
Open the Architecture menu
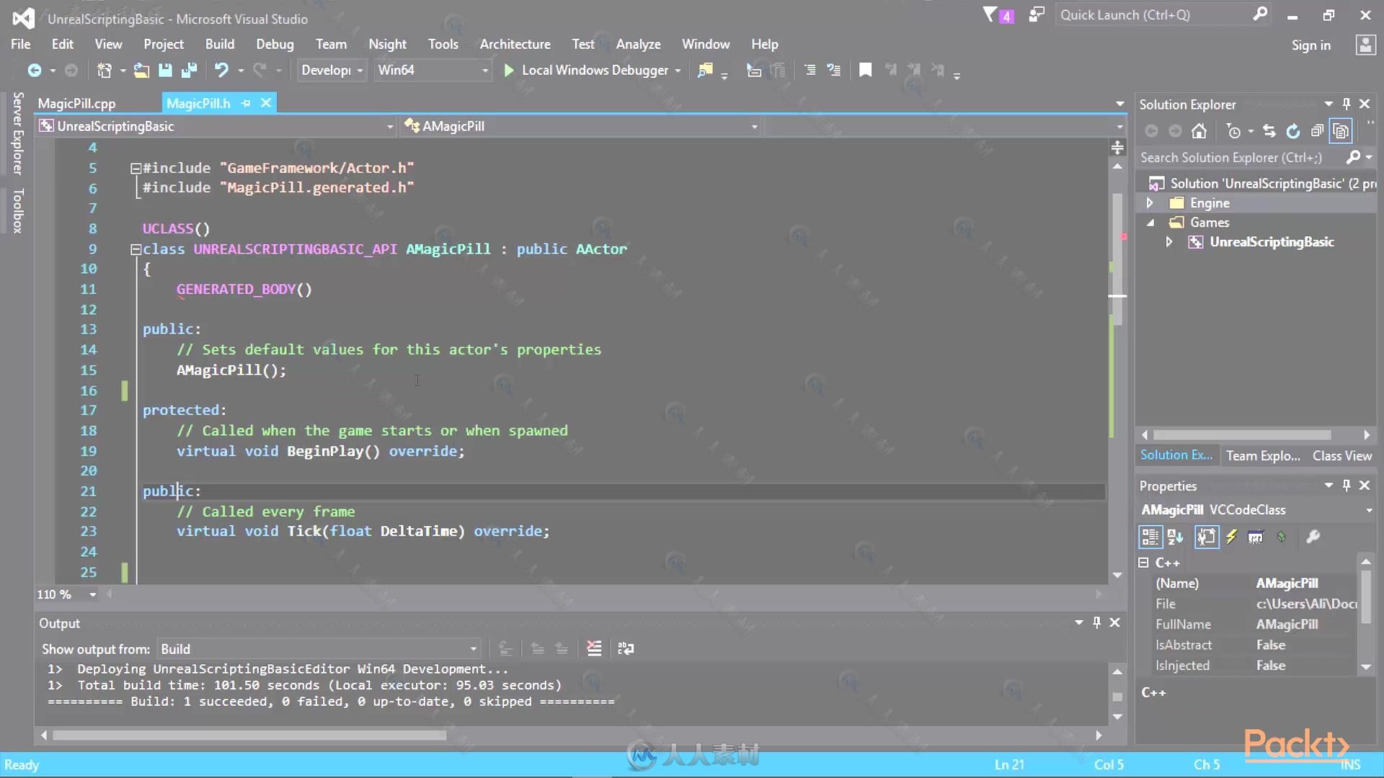coord(515,44)
